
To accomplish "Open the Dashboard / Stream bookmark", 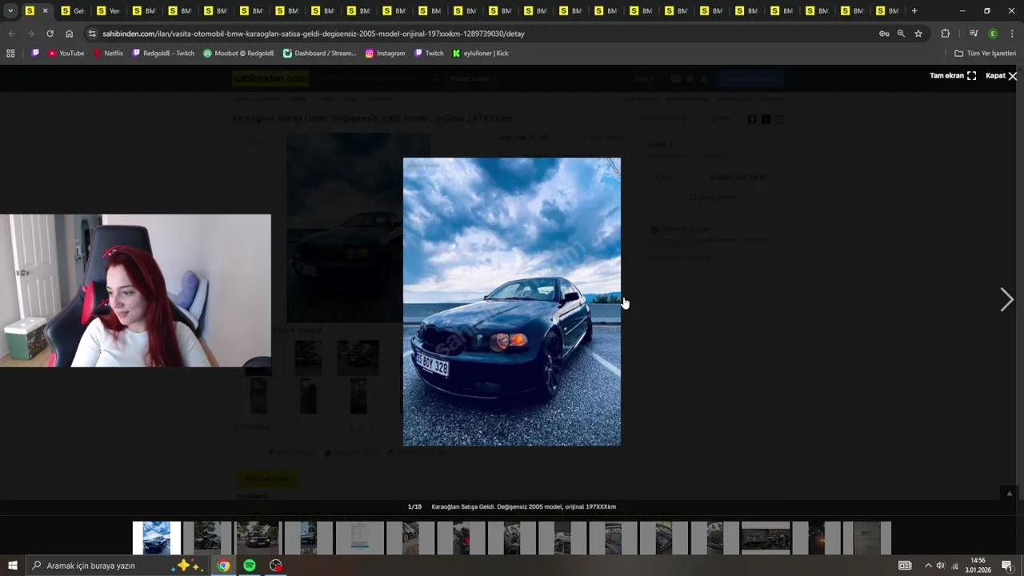I will (x=319, y=53).
